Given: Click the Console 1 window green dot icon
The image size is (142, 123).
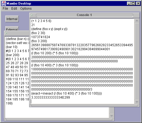Looking at the screenshot, I should [31, 15].
